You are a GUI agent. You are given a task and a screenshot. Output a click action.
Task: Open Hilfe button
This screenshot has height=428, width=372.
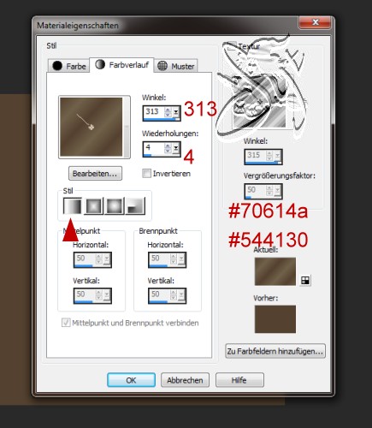point(239,380)
